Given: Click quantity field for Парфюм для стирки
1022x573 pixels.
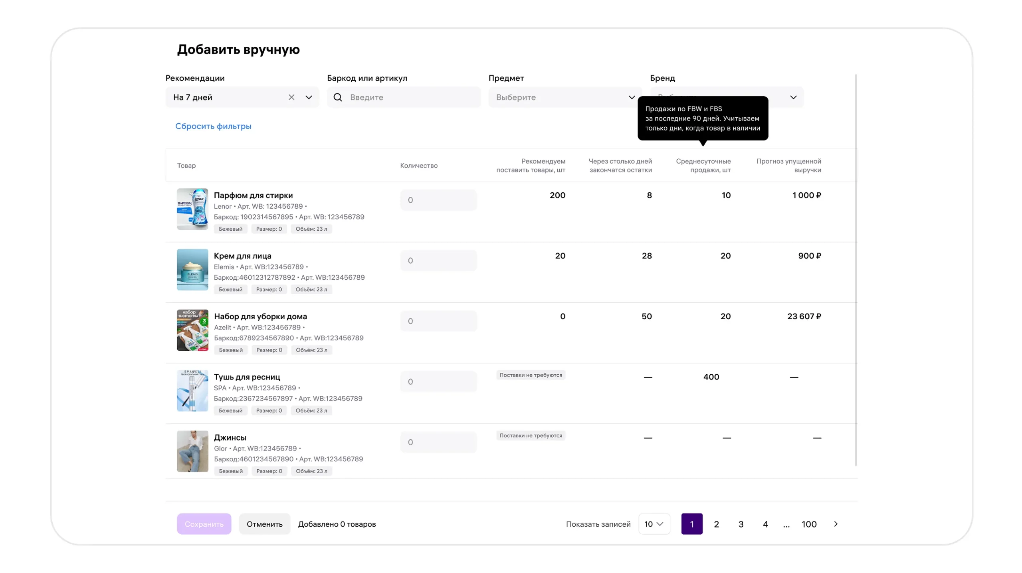Looking at the screenshot, I should pos(438,200).
